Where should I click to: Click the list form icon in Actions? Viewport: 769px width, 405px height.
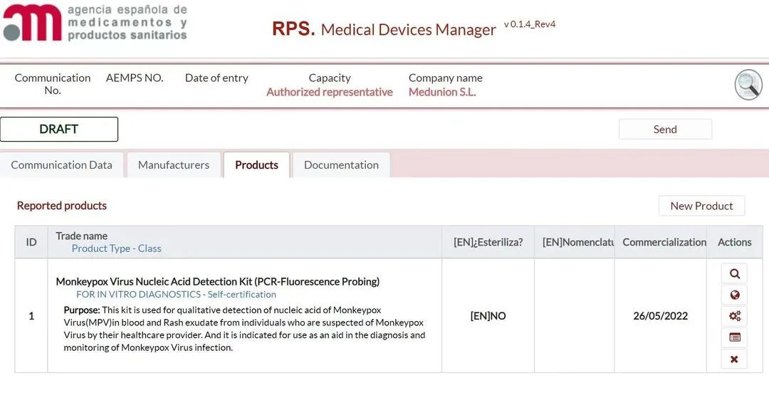tap(734, 337)
